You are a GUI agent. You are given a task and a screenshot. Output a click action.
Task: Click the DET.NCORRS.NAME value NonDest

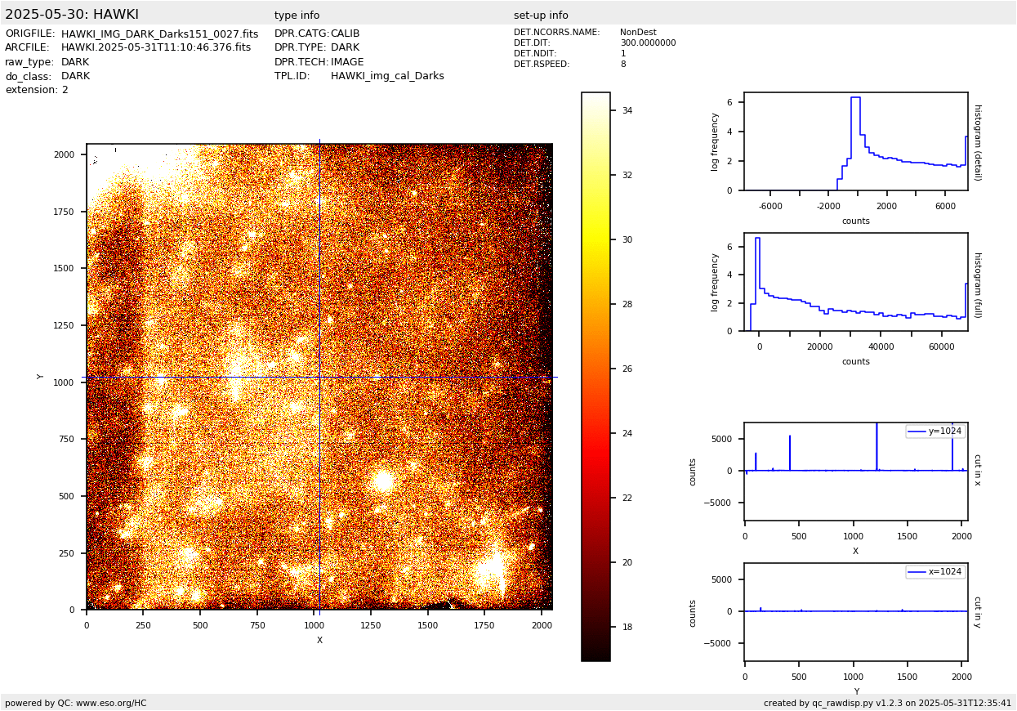638,33
